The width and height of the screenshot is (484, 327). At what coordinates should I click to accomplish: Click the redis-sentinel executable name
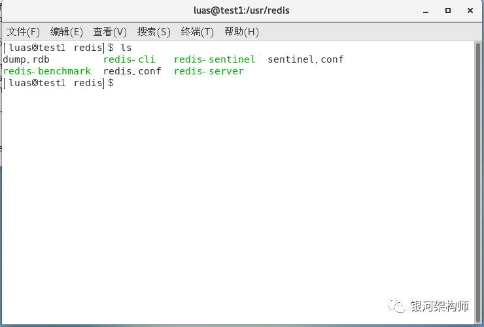pos(215,59)
